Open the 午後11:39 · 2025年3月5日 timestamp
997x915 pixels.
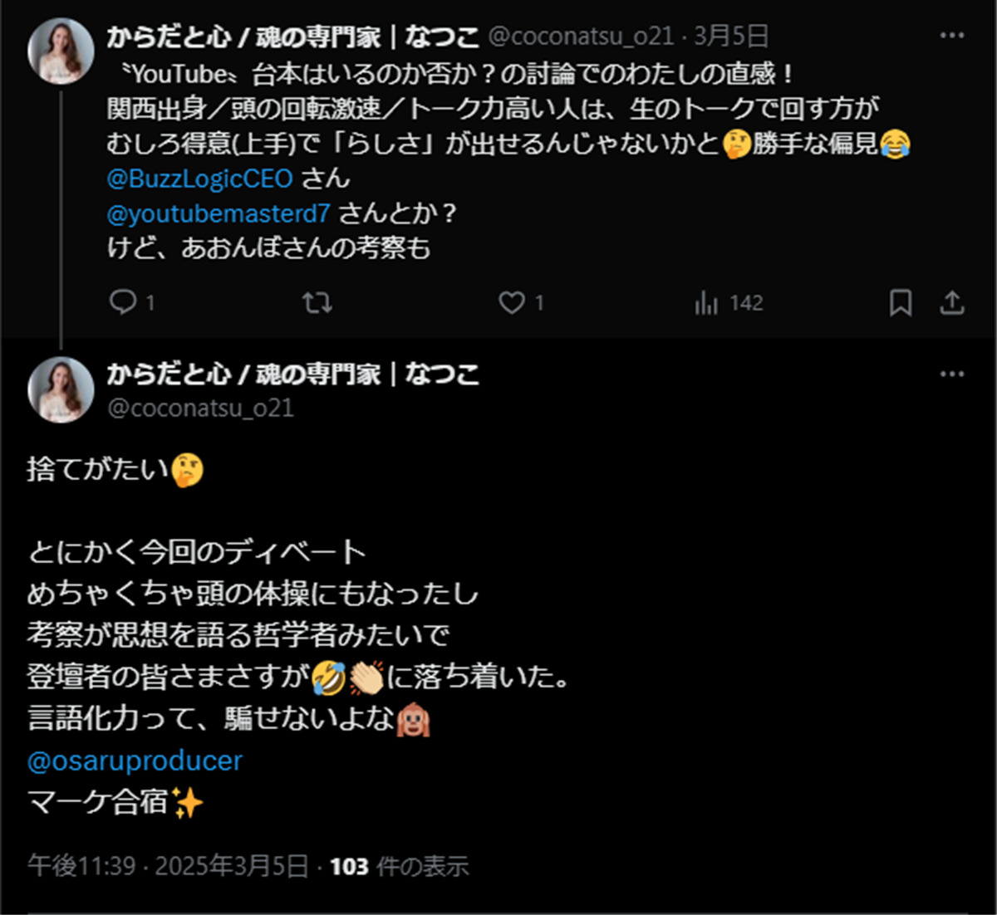coord(168,867)
